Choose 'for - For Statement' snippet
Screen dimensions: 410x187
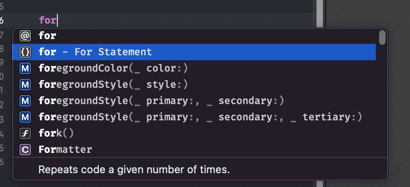pyautogui.click(x=95, y=52)
